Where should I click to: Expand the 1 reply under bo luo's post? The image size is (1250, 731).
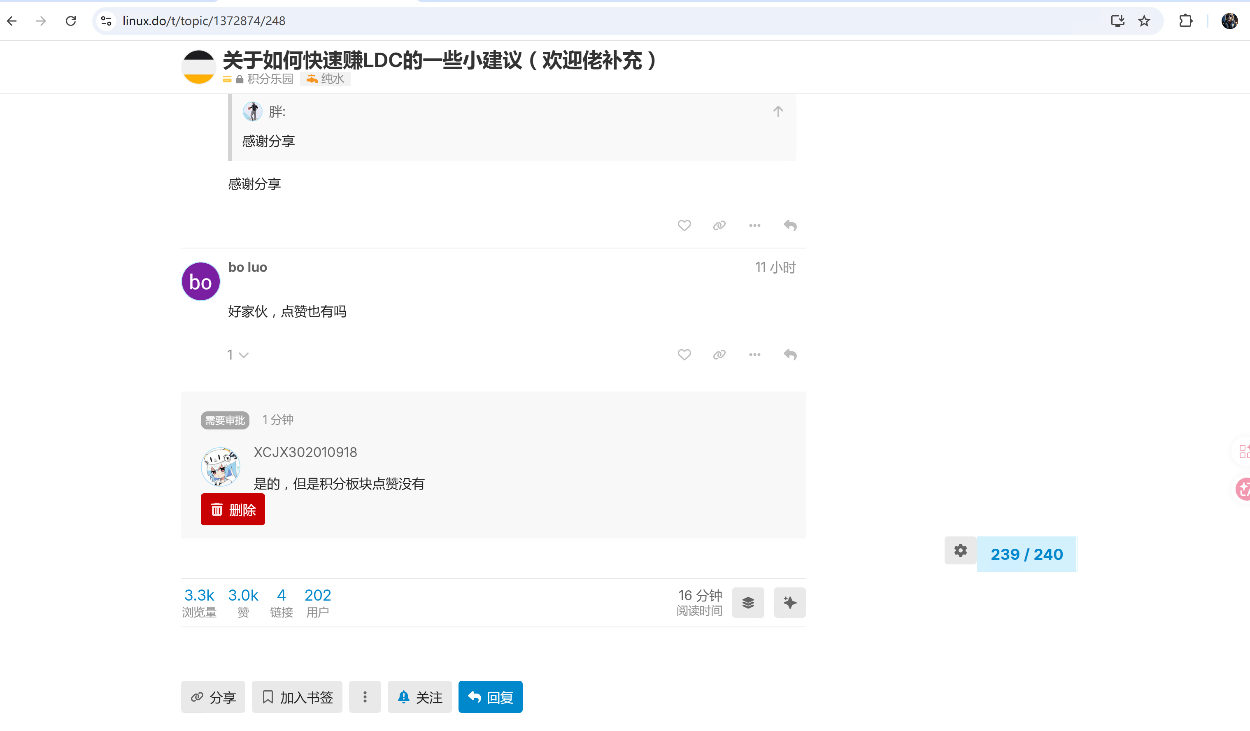coord(237,355)
